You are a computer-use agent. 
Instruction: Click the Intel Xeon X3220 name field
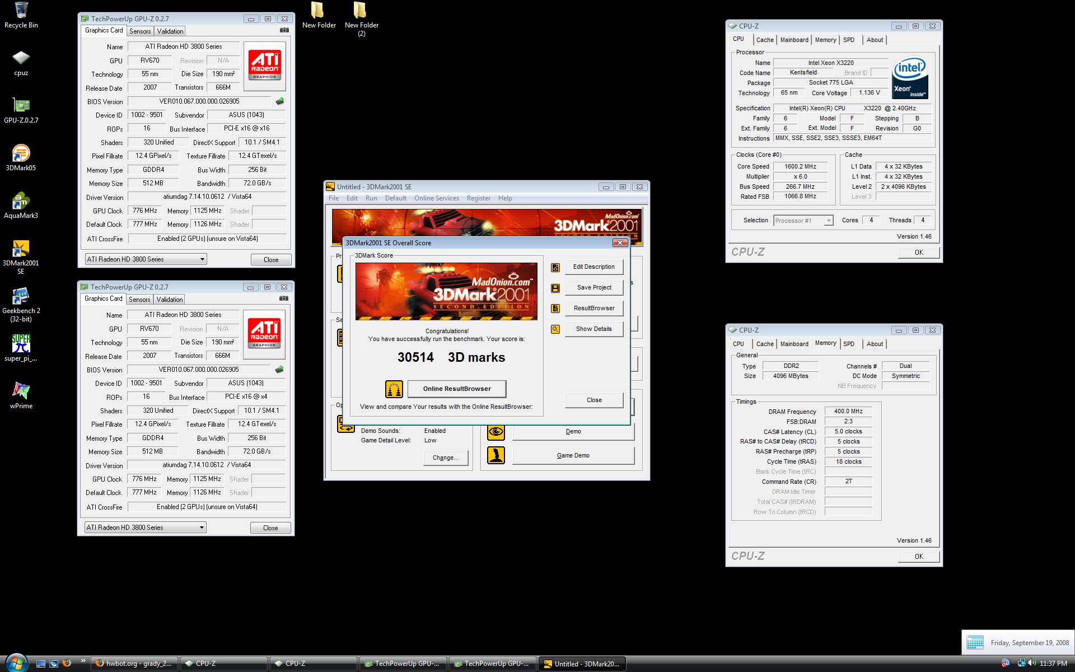tap(831, 63)
